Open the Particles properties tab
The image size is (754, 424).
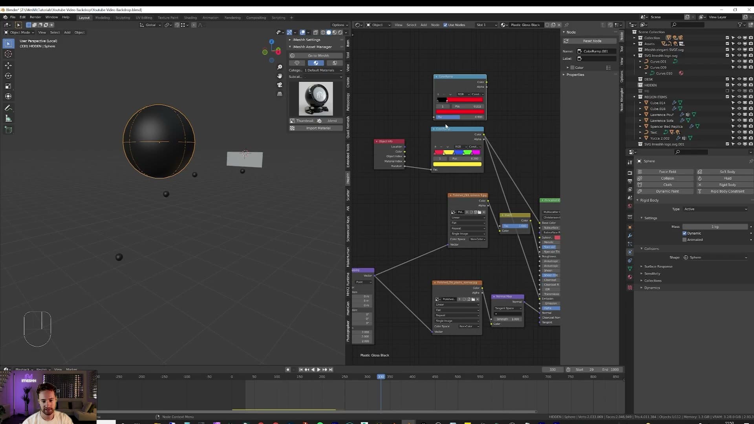(630, 244)
